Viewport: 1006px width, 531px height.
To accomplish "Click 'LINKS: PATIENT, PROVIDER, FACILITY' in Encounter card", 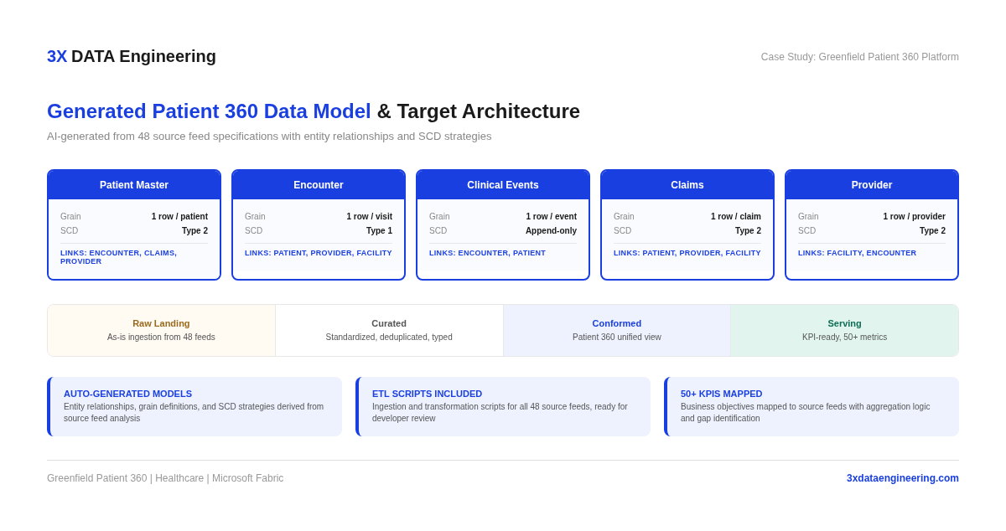I will (319, 253).
